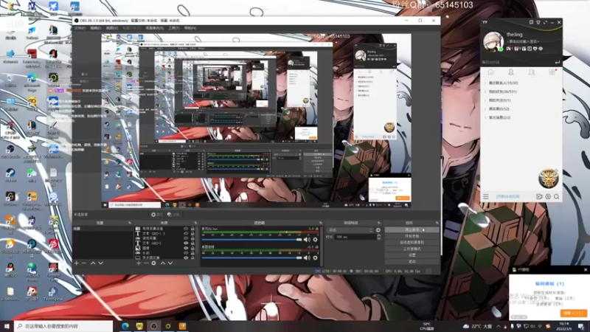Open gear settings for 麦克风/Aux channel
Viewport: 590px width, 332px height.
316,239
